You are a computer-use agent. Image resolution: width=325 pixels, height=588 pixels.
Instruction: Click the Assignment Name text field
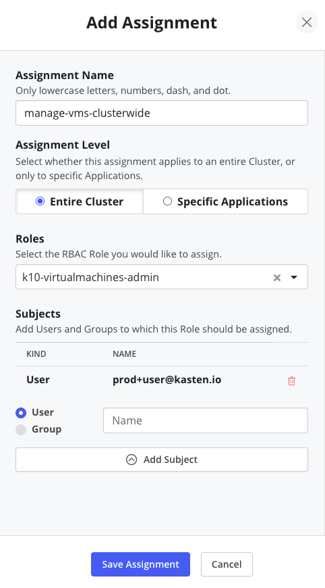point(162,113)
